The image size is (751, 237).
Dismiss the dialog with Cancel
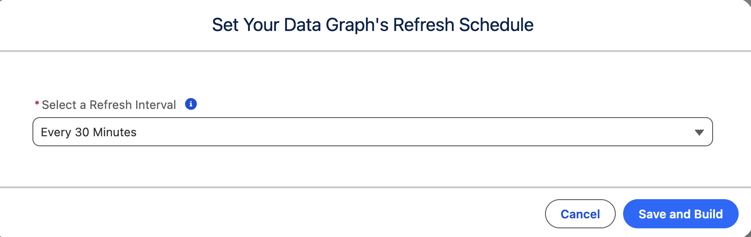pos(580,214)
